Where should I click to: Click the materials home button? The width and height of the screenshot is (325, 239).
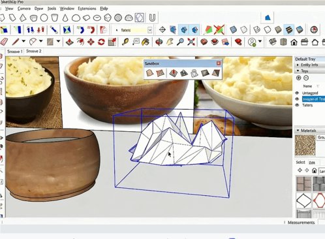click(314, 170)
